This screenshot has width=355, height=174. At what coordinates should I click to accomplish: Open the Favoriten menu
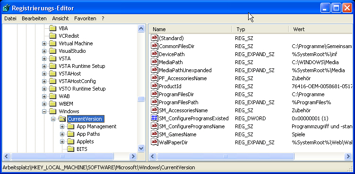click(85, 18)
